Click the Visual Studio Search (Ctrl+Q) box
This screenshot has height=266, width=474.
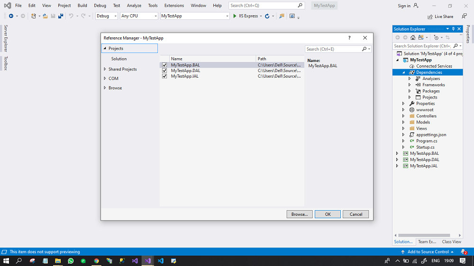pyautogui.click(x=266, y=5)
